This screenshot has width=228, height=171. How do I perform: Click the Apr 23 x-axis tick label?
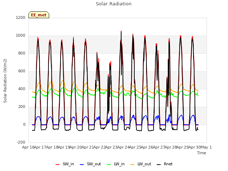tap(112, 147)
